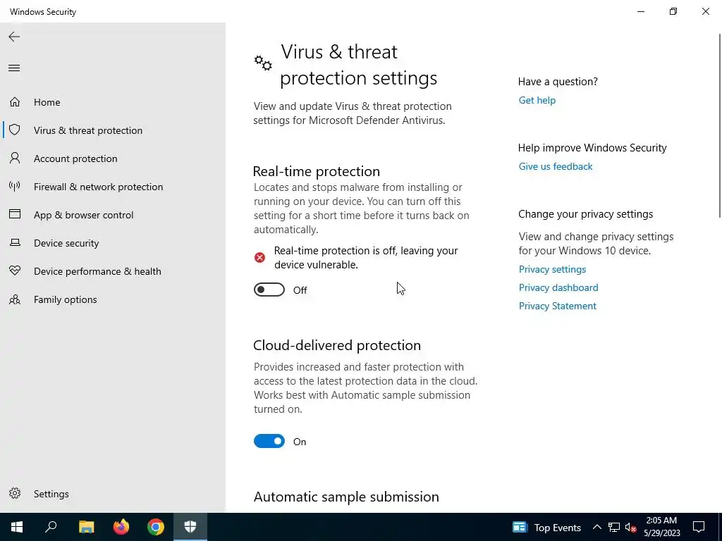Open the notification action center
Screen dimensions: 722x541
pyautogui.click(x=699, y=527)
